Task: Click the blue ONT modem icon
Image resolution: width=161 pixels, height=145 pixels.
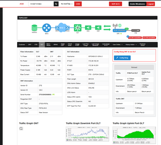Action: click(119, 30)
